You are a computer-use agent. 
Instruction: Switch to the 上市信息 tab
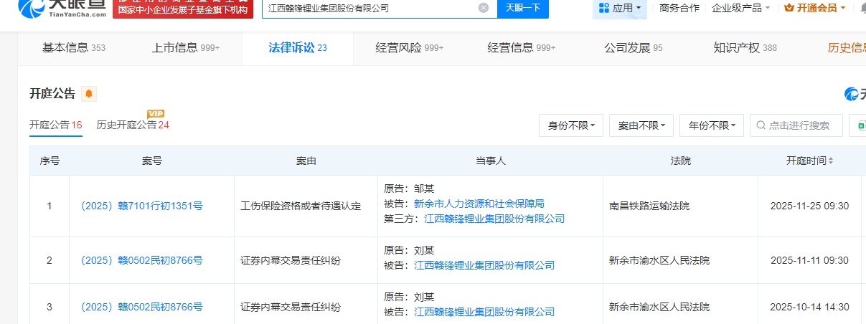186,48
